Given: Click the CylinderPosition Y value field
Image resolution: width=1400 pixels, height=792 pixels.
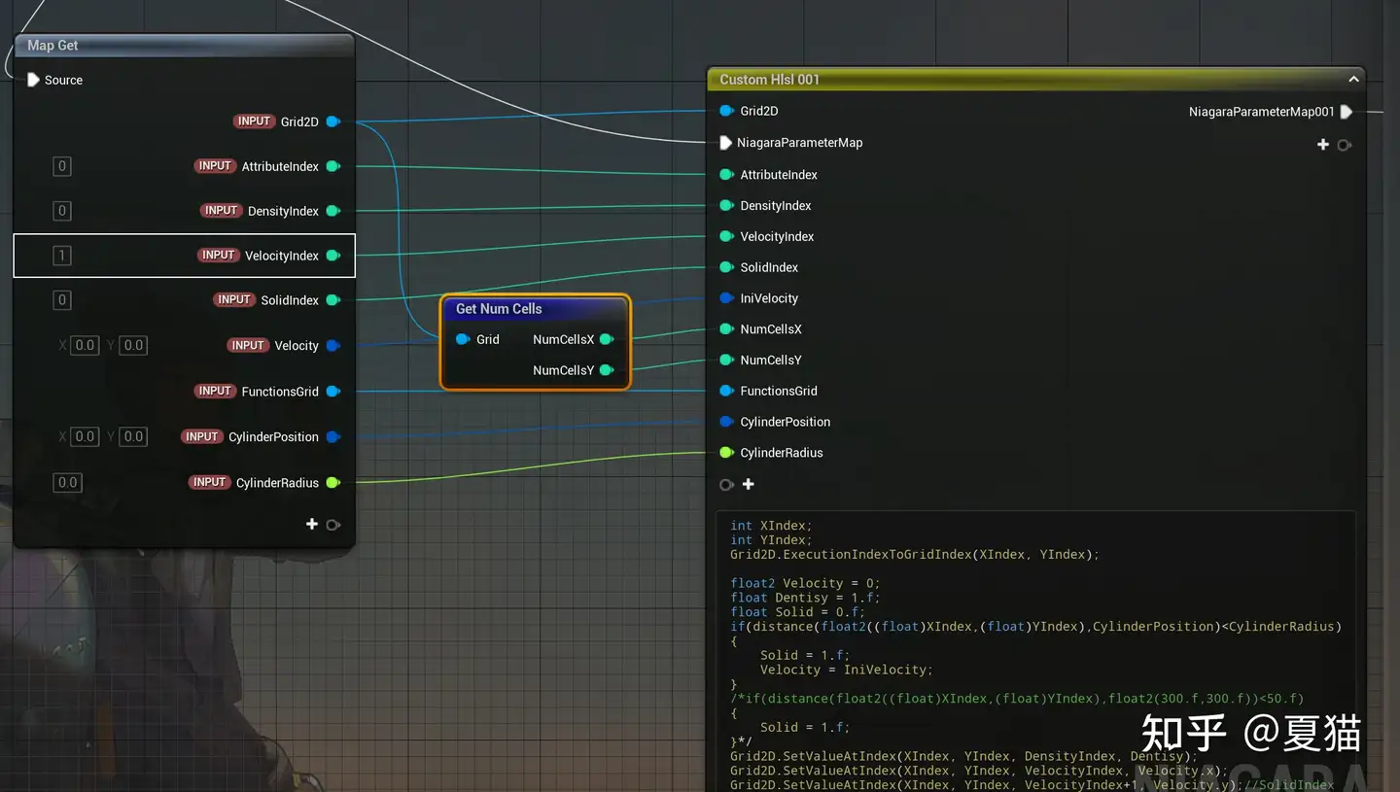Looking at the screenshot, I should (133, 436).
